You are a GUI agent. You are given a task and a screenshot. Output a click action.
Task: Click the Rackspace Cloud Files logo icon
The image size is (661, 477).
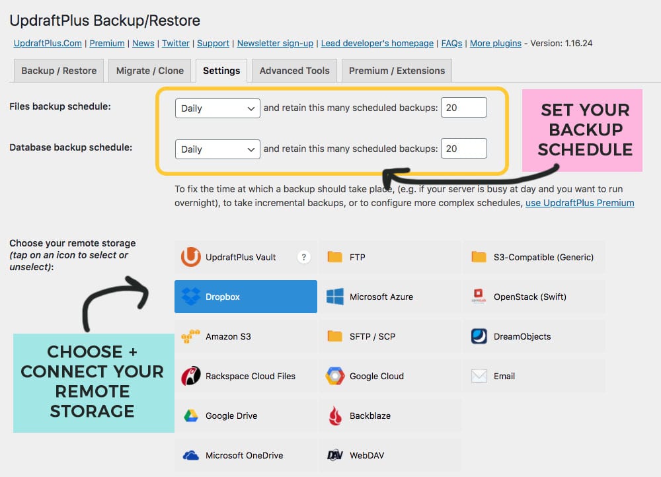click(190, 376)
